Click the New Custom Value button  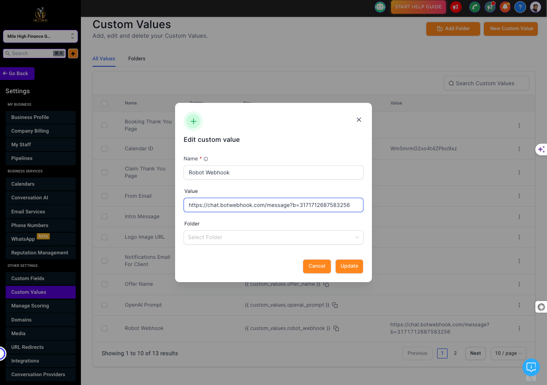pyautogui.click(x=511, y=29)
